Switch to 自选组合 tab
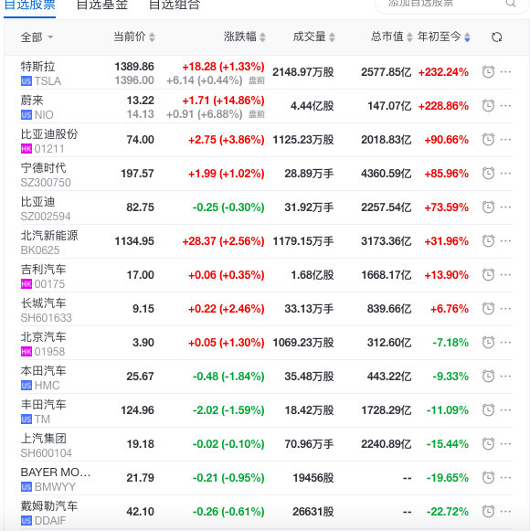530x531 pixels. click(x=175, y=5)
